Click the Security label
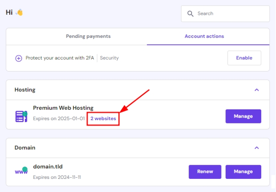 pyautogui.click(x=109, y=58)
